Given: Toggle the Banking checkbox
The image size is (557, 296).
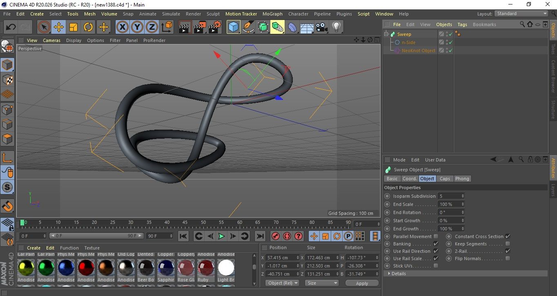Looking at the screenshot, I should pos(436,244).
